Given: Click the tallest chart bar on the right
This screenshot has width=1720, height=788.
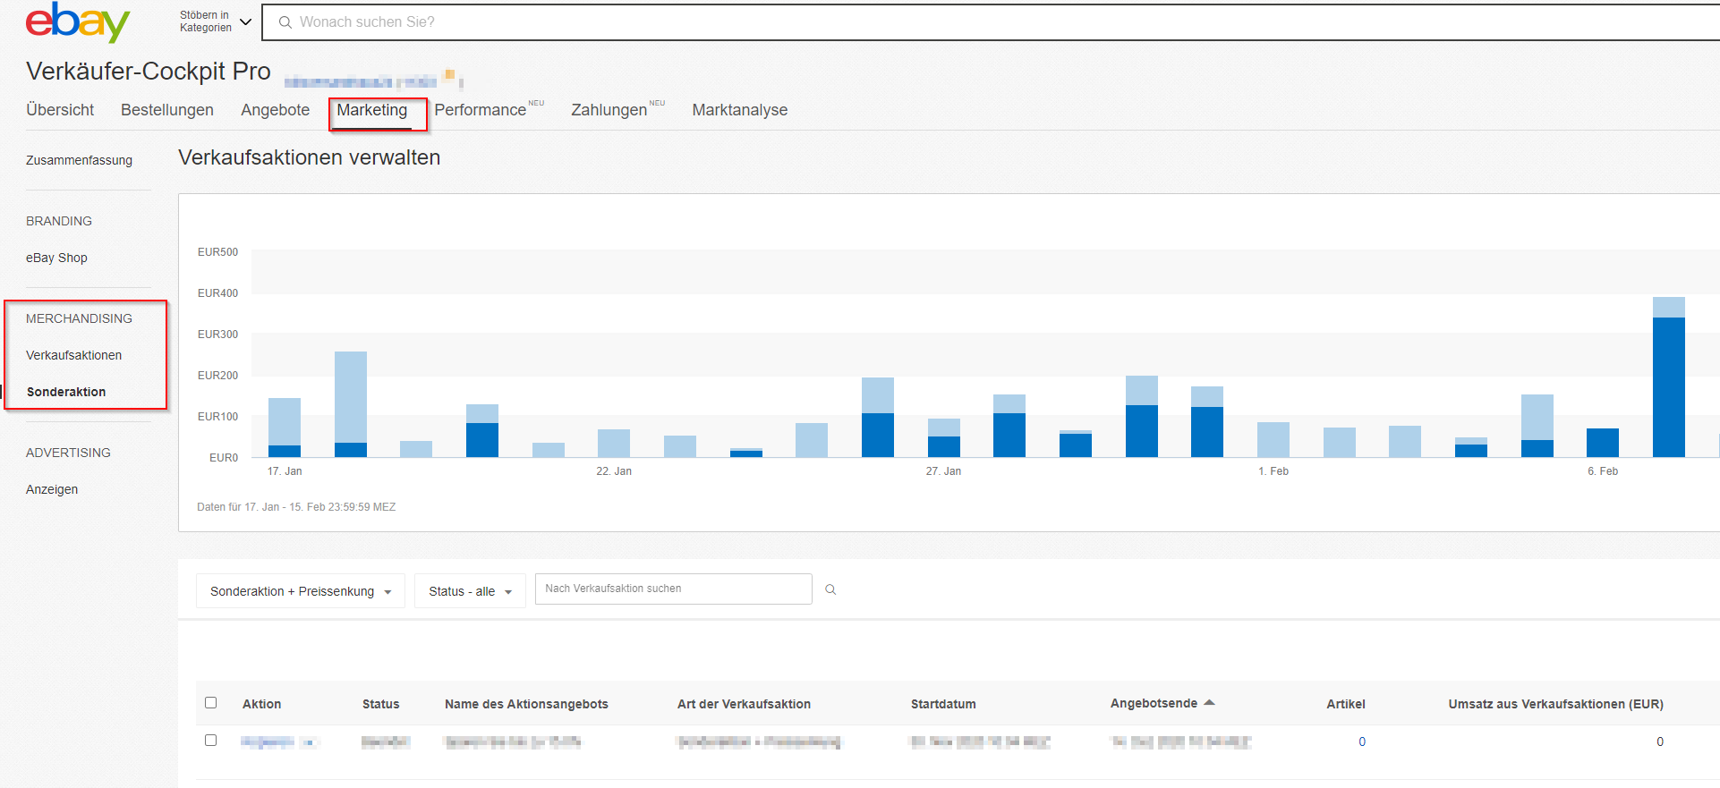Looking at the screenshot, I should pos(1668,377).
